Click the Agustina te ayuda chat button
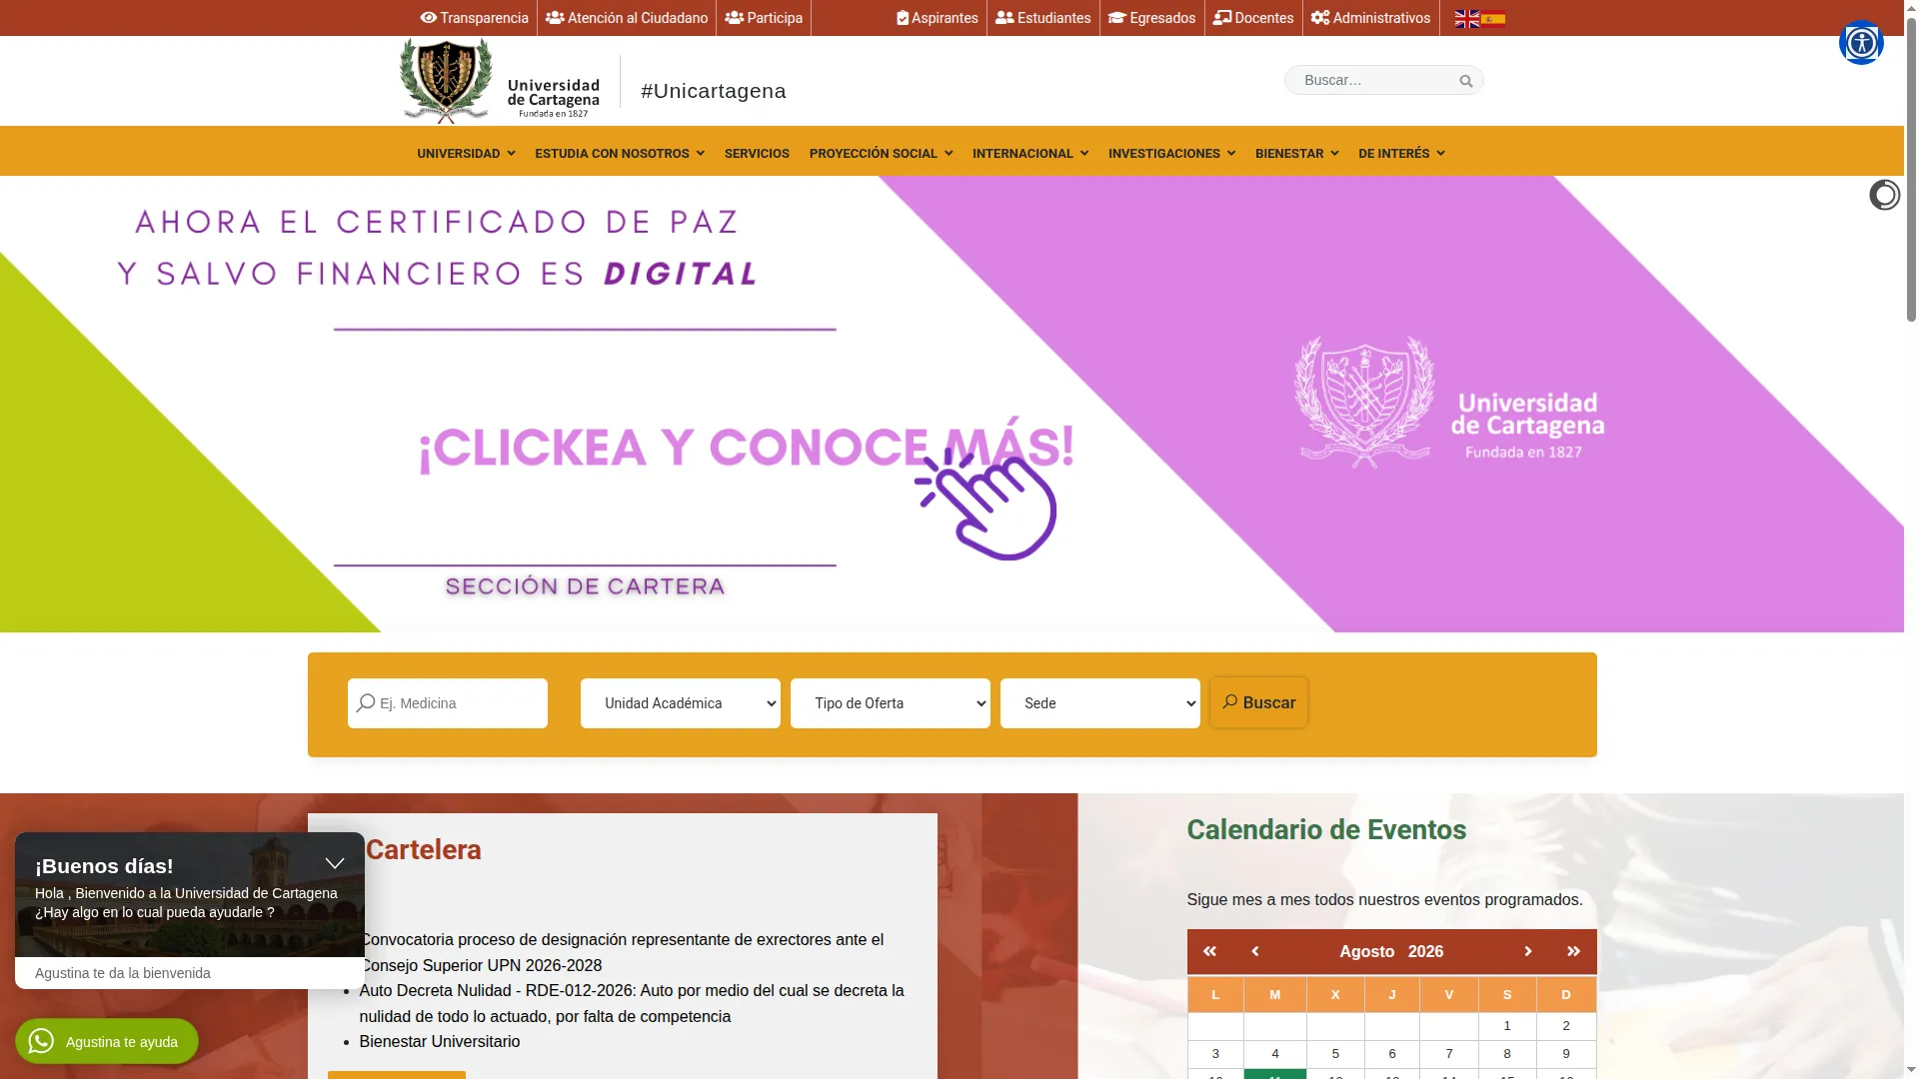This screenshot has height=1079, width=1919. (107, 1041)
